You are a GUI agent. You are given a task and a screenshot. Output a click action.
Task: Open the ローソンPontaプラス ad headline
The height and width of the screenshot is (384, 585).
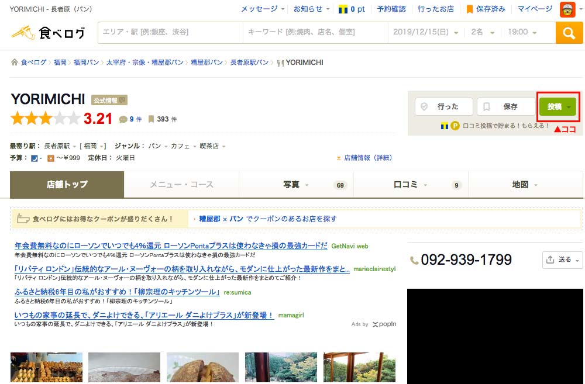(171, 245)
